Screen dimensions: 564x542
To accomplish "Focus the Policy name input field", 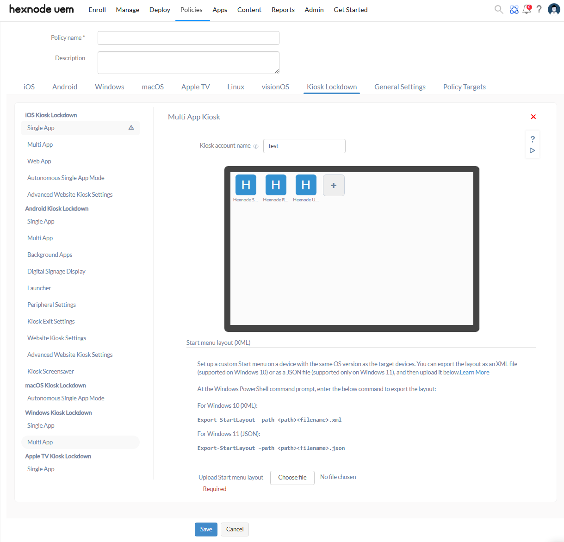I will point(188,38).
